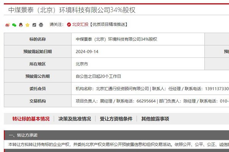Click the QQ penguin share icon
The height and width of the screenshot is (152, 229).
coord(21,25)
